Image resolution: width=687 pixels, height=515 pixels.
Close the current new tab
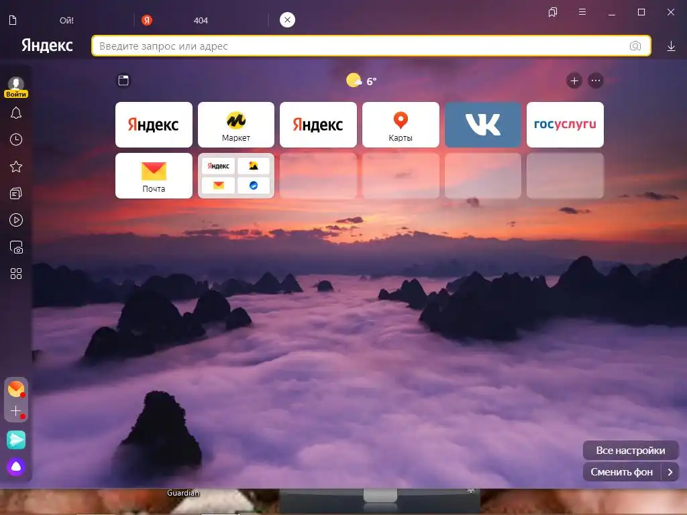tap(287, 19)
